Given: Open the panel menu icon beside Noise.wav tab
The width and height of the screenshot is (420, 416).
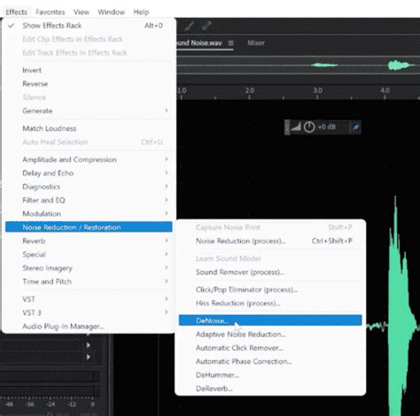Looking at the screenshot, I should [x=230, y=43].
